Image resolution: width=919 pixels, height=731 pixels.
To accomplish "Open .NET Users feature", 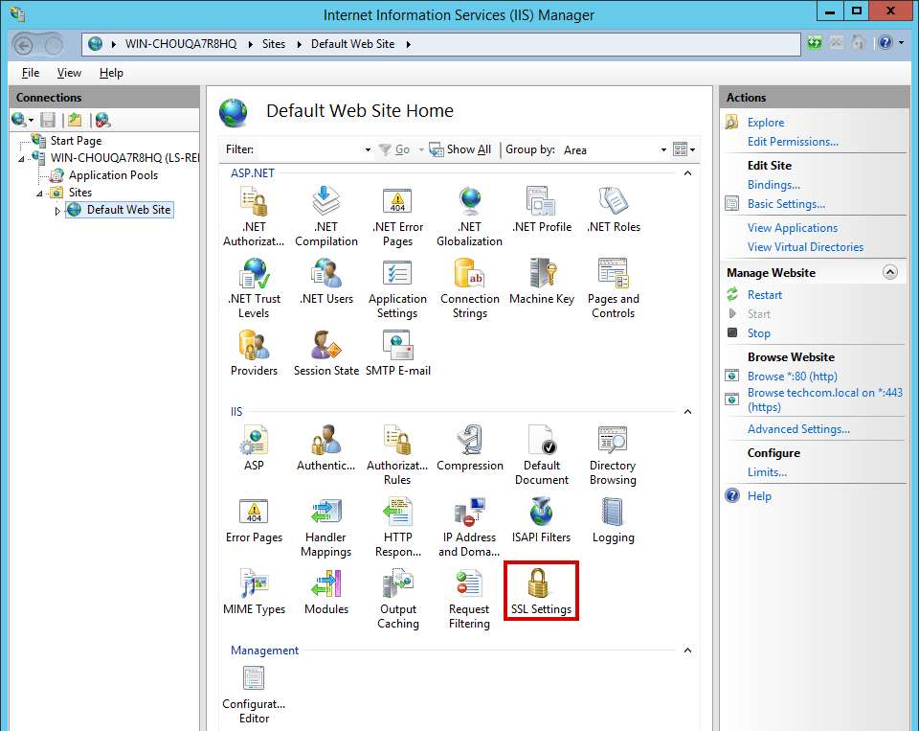I will (x=325, y=282).
